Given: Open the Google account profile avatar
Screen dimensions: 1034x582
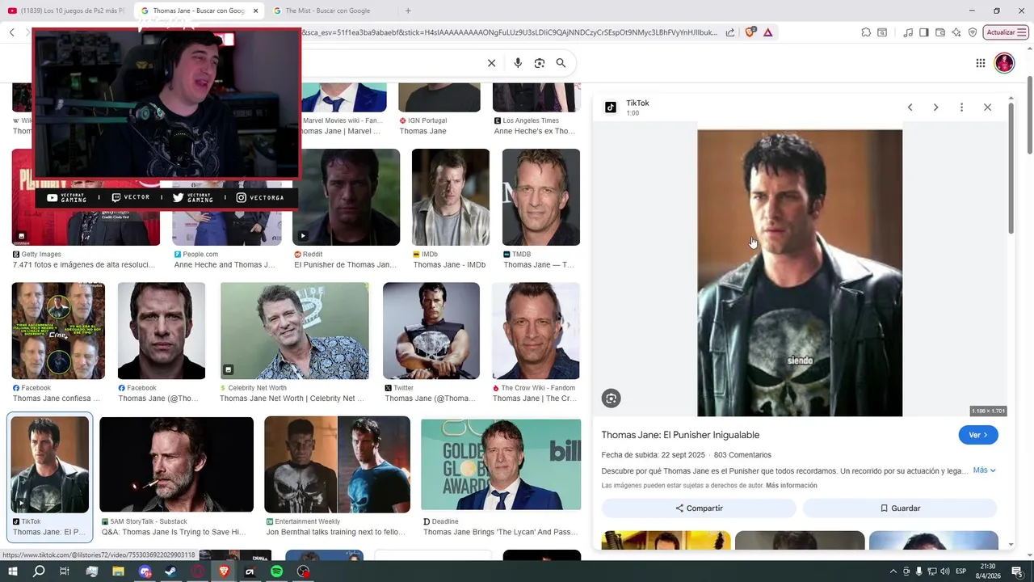Looking at the screenshot, I should (1004, 63).
